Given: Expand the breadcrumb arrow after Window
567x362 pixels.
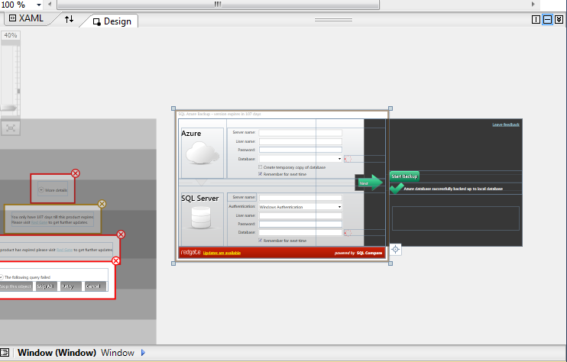Looking at the screenshot, I should (143, 353).
